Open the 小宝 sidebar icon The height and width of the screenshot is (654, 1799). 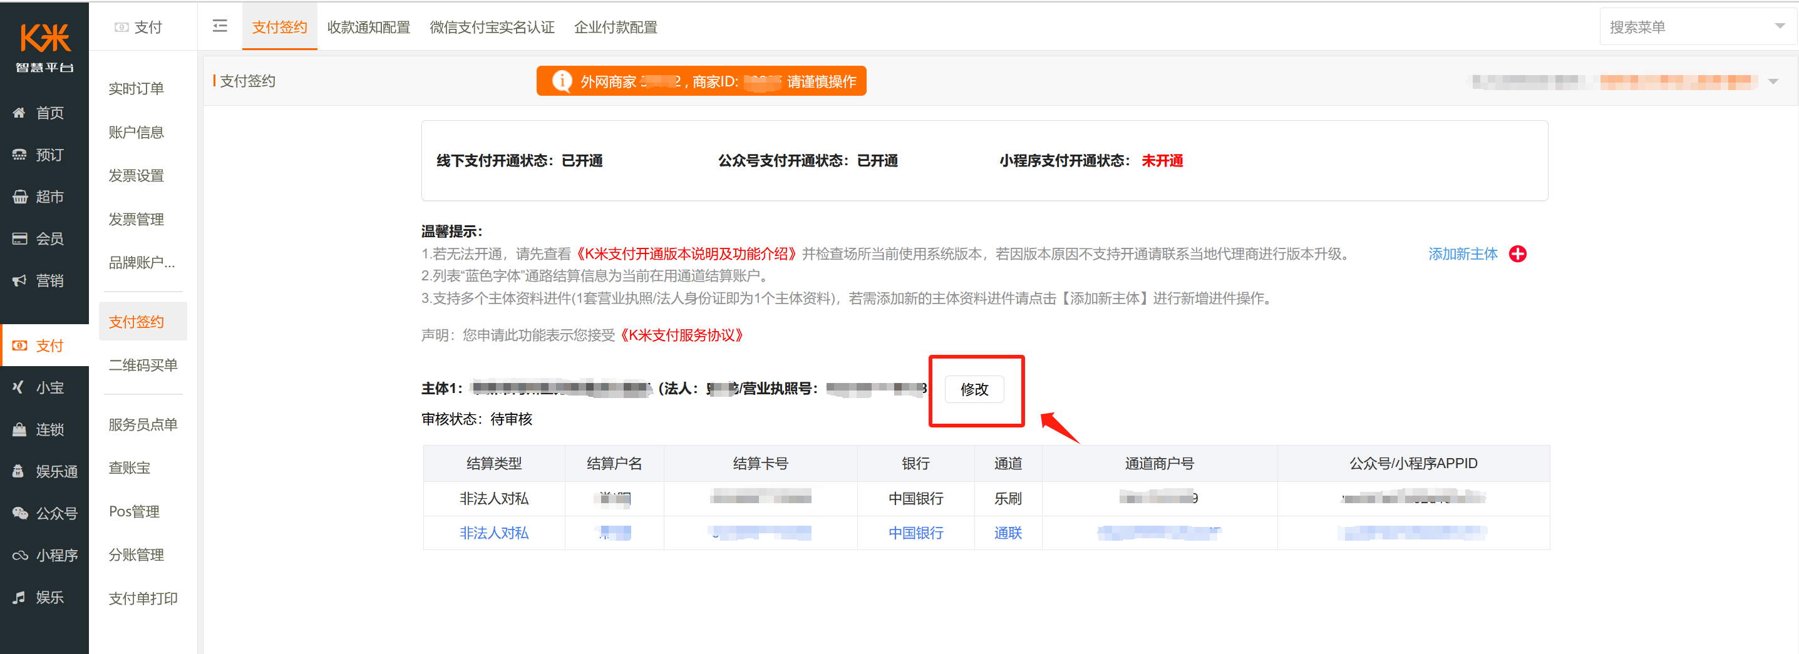point(19,387)
